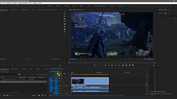This screenshot has width=177, height=99.
Task: Click the timeline horizontal zoom scroll bar
Action: 86,95
